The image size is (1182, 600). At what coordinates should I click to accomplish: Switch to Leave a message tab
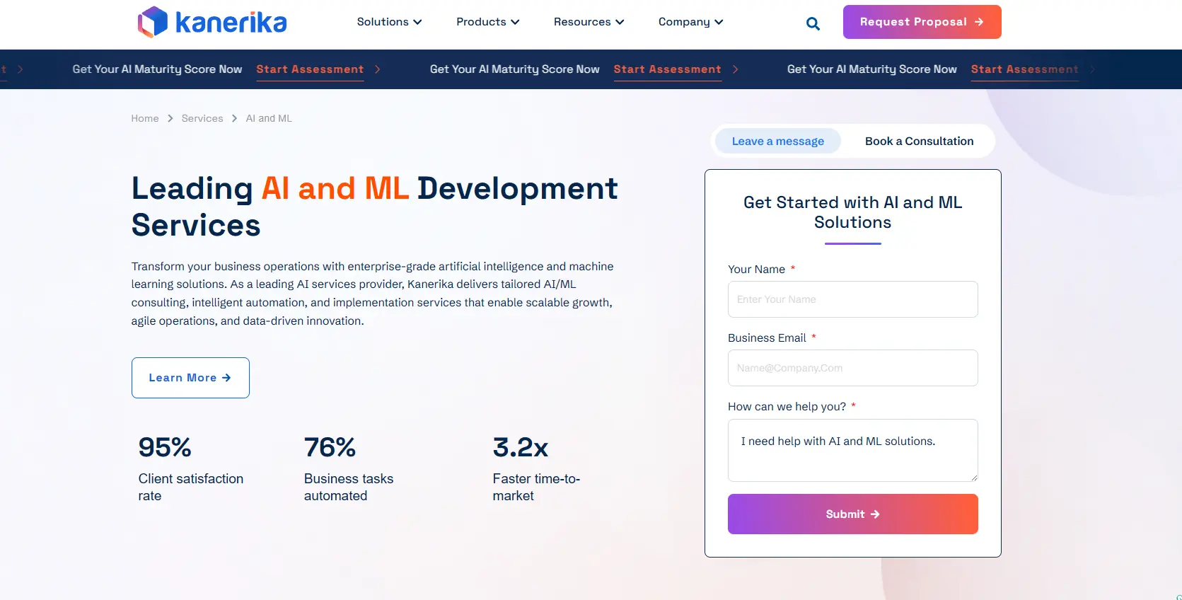[778, 141]
